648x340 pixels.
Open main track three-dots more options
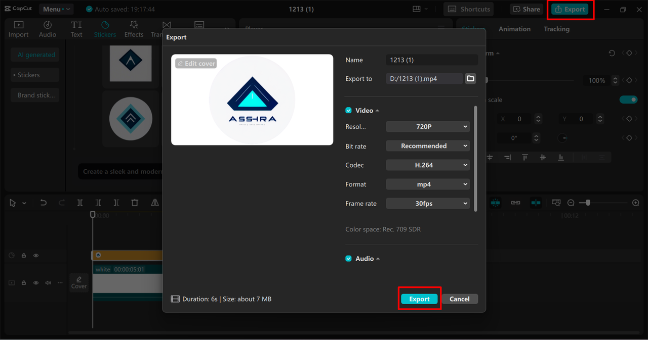coord(60,283)
